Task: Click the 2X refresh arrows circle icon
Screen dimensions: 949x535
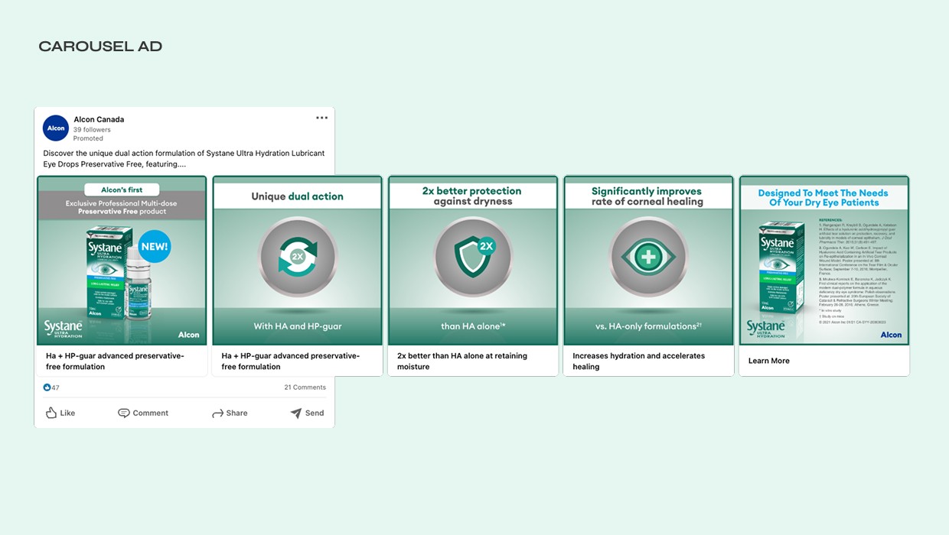Action: pos(298,256)
